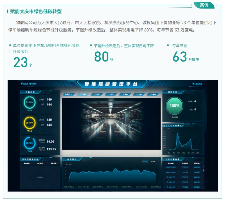Click the first device name in alarm table
This screenshot has height=202, width=225.
tap(170, 167)
